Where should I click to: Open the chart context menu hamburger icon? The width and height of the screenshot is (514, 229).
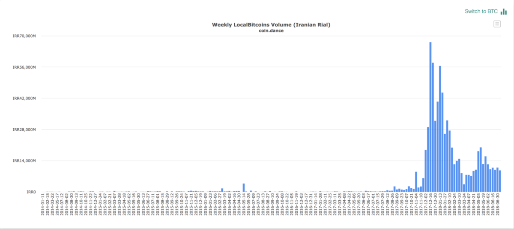click(497, 24)
